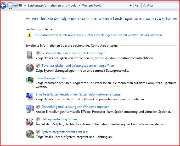Click the event log notebook icon
The image size is (180, 146).
30,55
